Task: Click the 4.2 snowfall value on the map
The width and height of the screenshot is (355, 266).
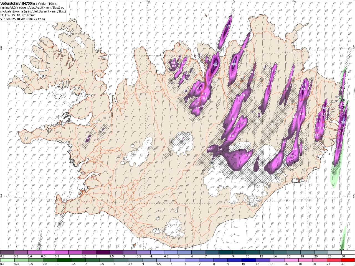Action: pyautogui.click(x=215, y=65)
